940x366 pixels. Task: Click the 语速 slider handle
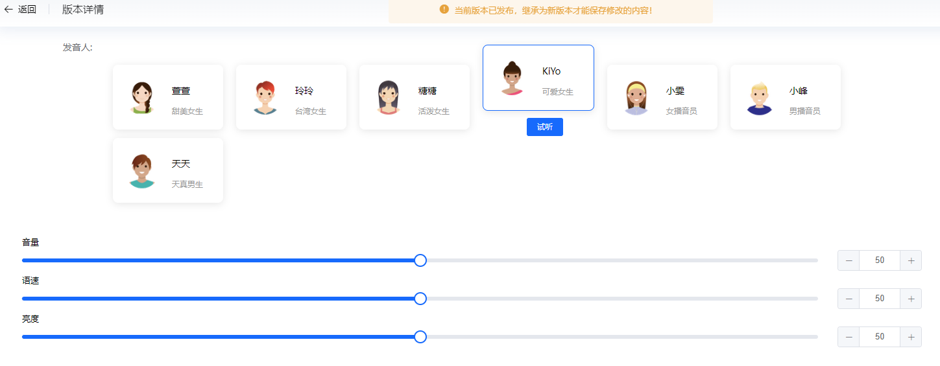pos(420,299)
